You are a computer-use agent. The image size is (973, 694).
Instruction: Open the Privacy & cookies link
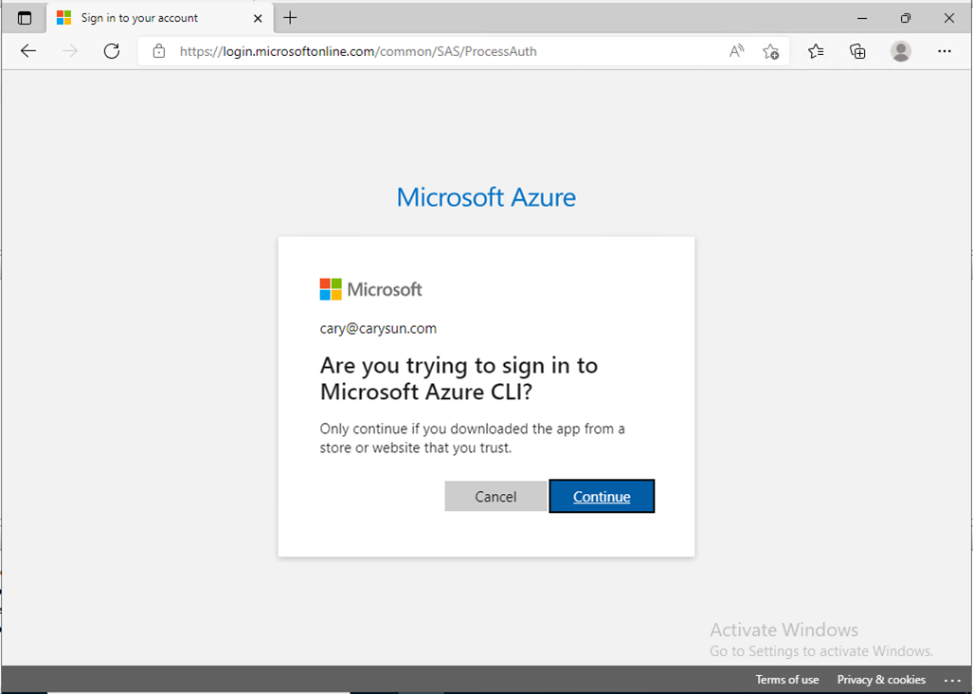click(x=881, y=680)
